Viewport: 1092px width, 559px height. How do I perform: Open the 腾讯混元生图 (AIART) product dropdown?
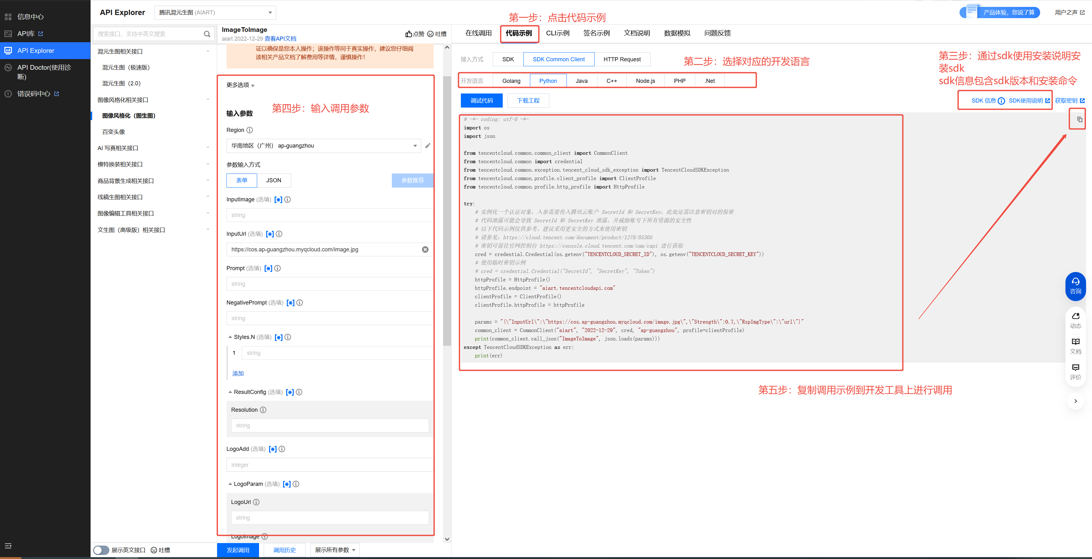(x=215, y=12)
